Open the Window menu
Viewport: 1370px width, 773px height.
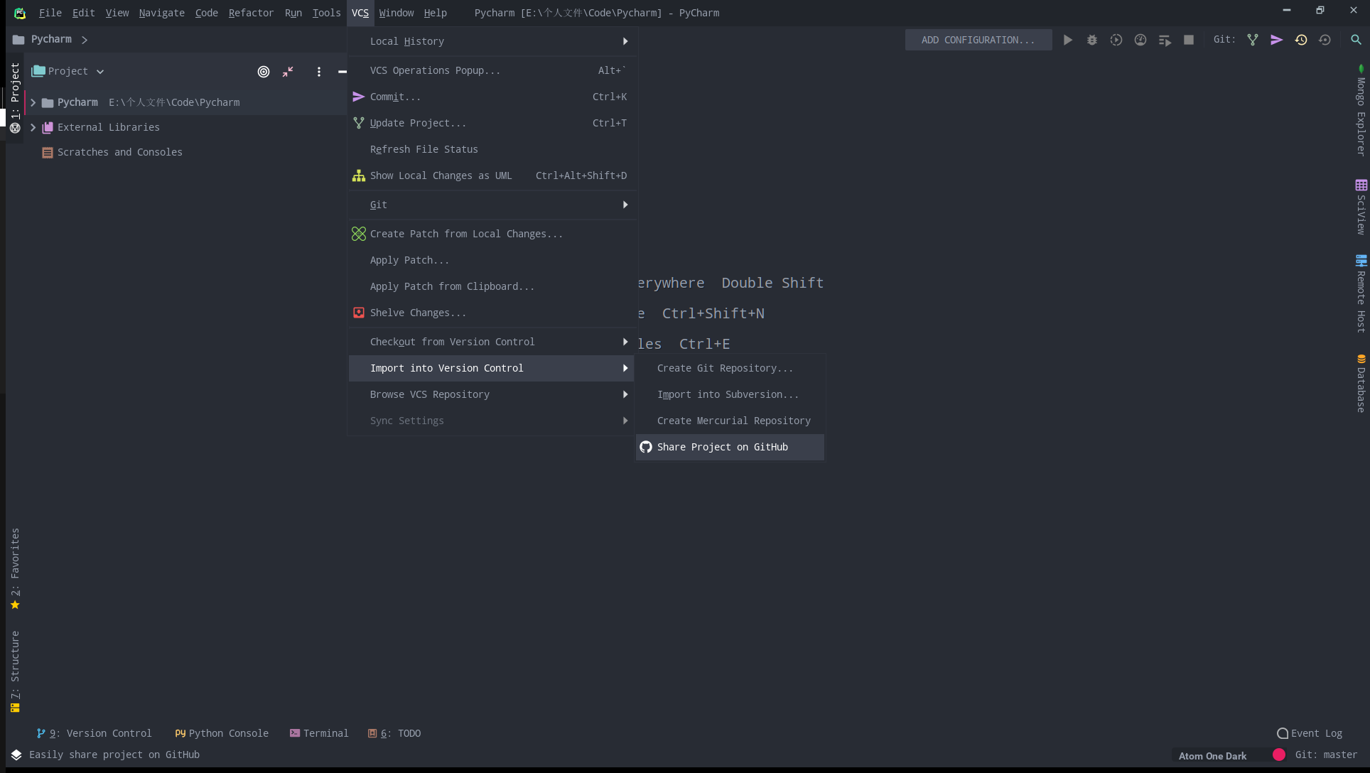[x=397, y=13]
